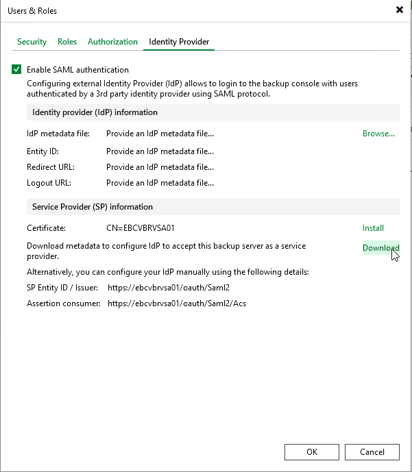Click the Entity ID value field
Image resolution: width=412 pixels, height=472 pixels.
pos(160,151)
